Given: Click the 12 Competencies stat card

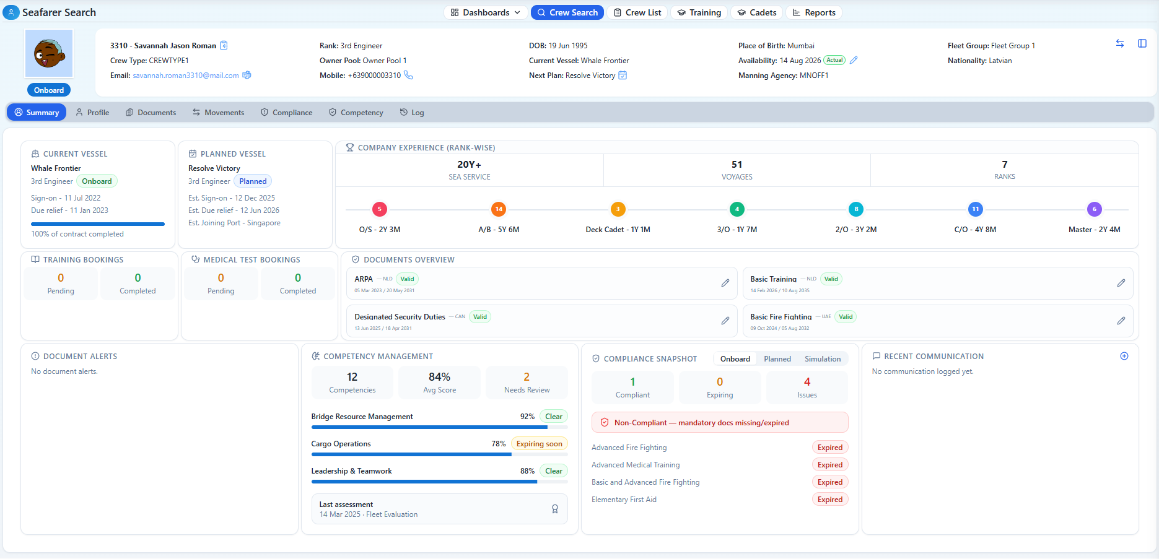Looking at the screenshot, I should coord(352,383).
